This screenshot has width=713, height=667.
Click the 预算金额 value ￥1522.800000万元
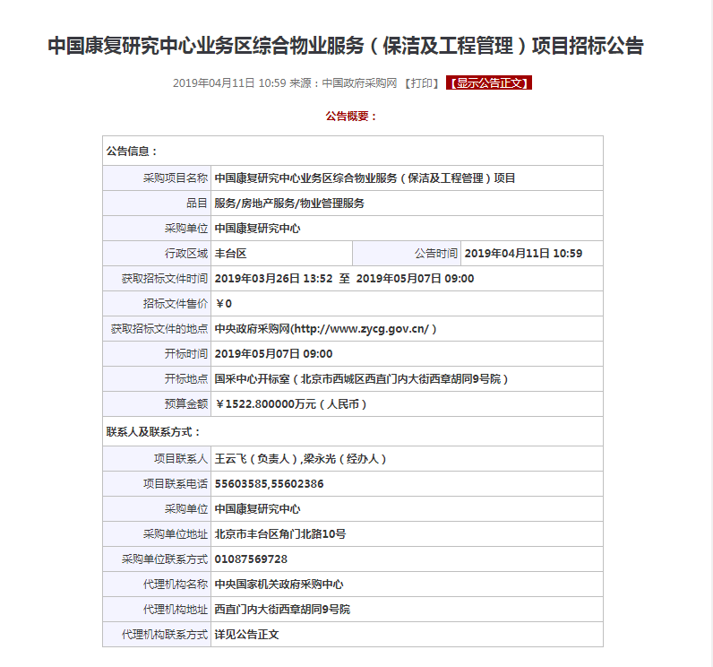coord(291,404)
